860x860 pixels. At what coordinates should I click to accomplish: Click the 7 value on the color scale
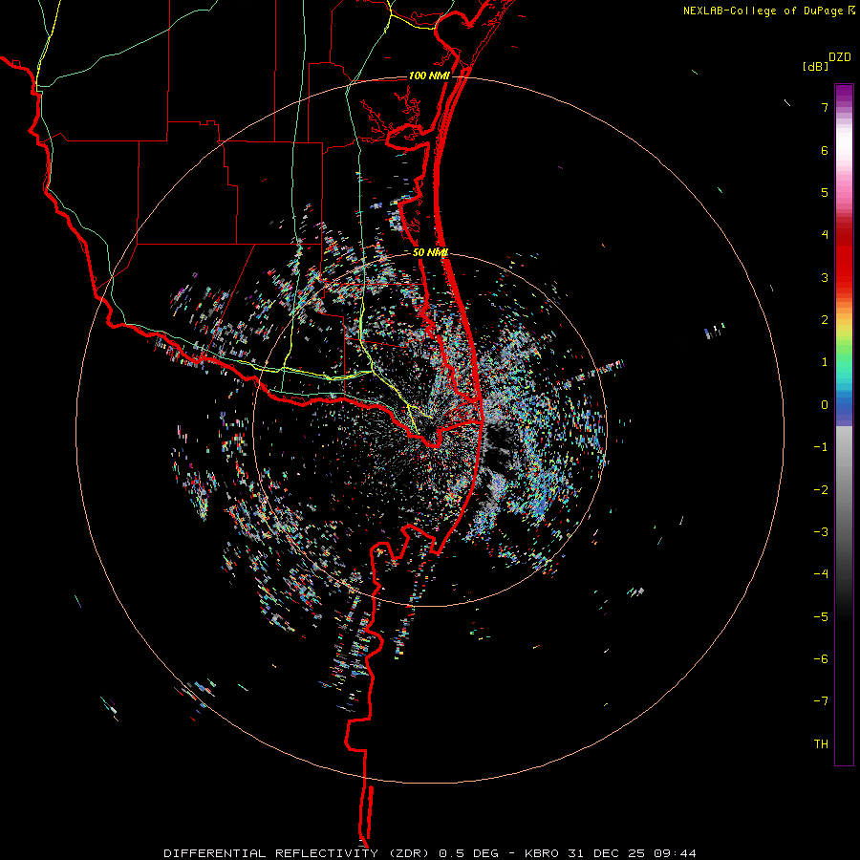click(825, 107)
